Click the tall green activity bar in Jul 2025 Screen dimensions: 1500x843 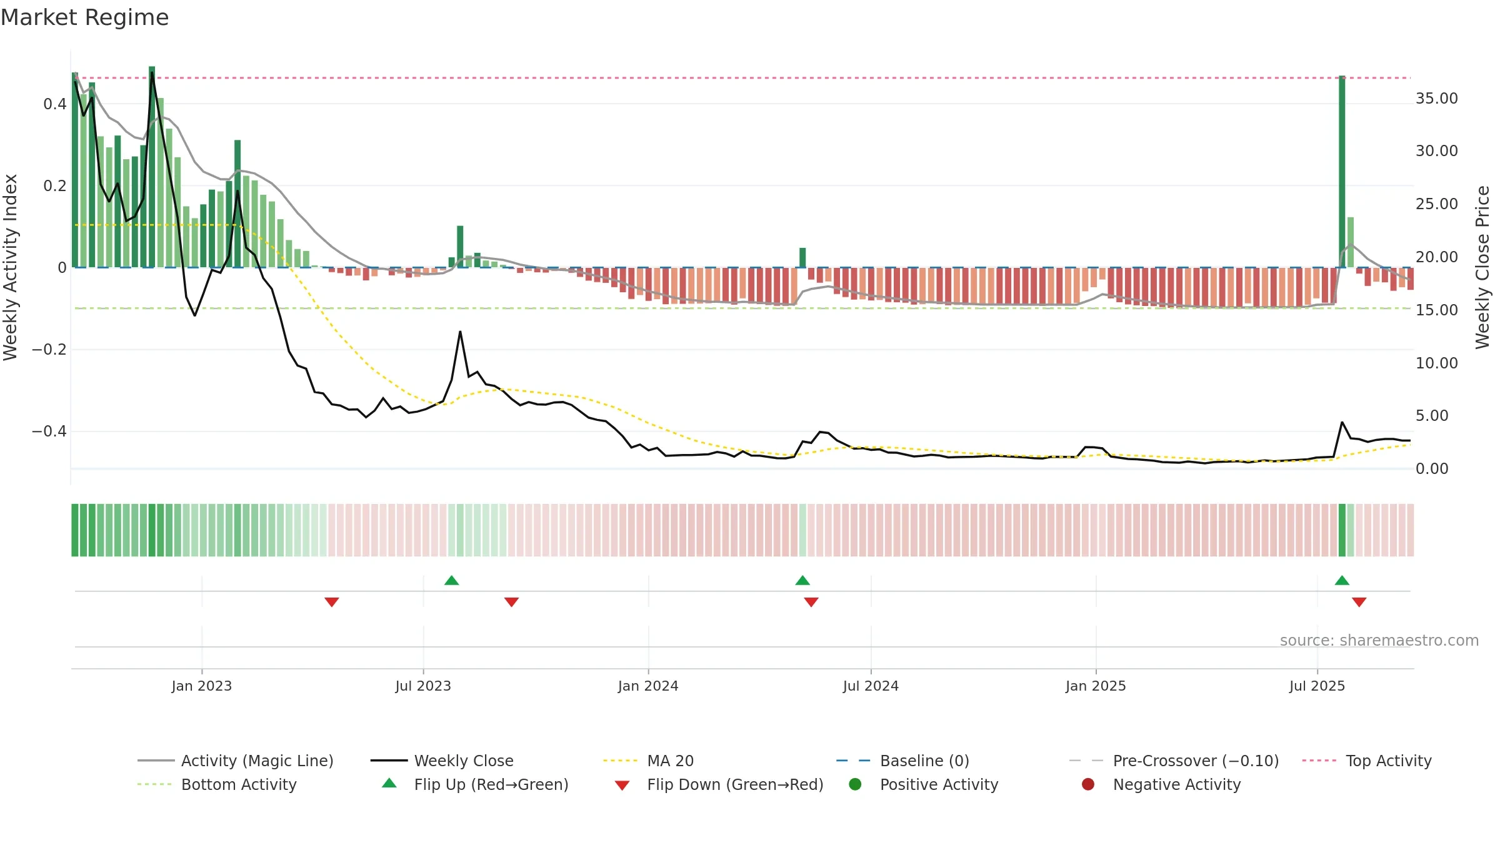[x=1342, y=172]
